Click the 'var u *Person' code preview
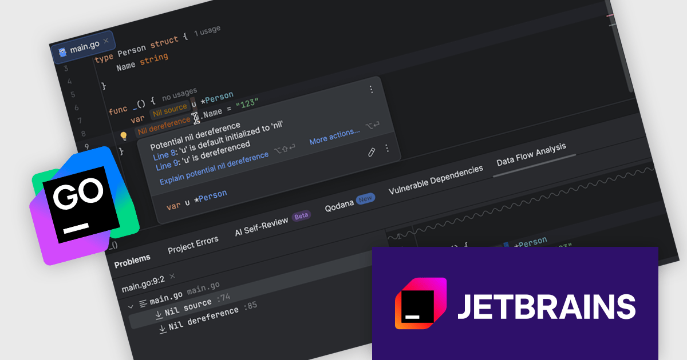This screenshot has height=360, width=687. coord(196,199)
